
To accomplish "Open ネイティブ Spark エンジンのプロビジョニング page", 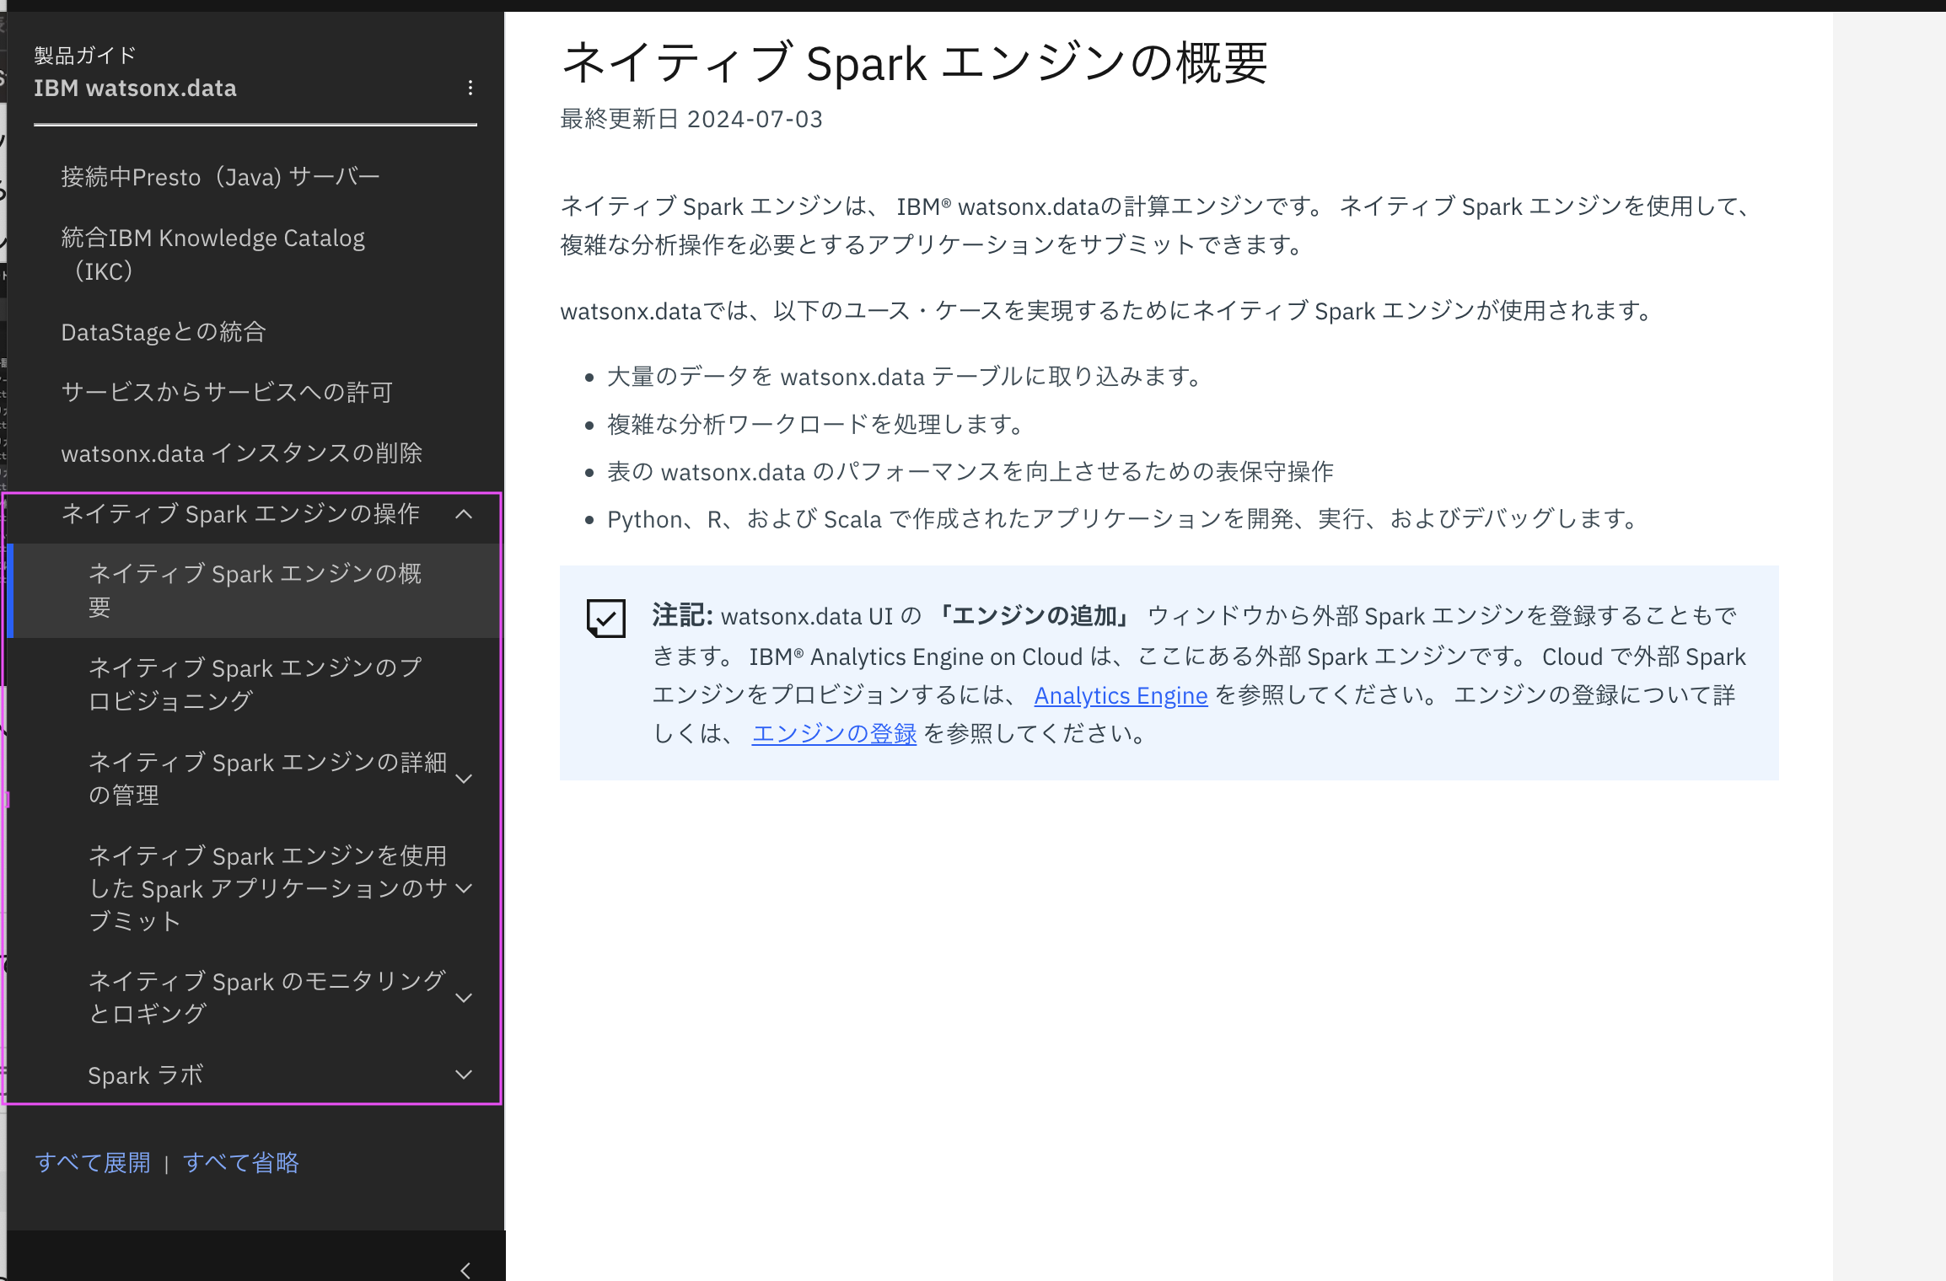I will pyautogui.click(x=254, y=683).
